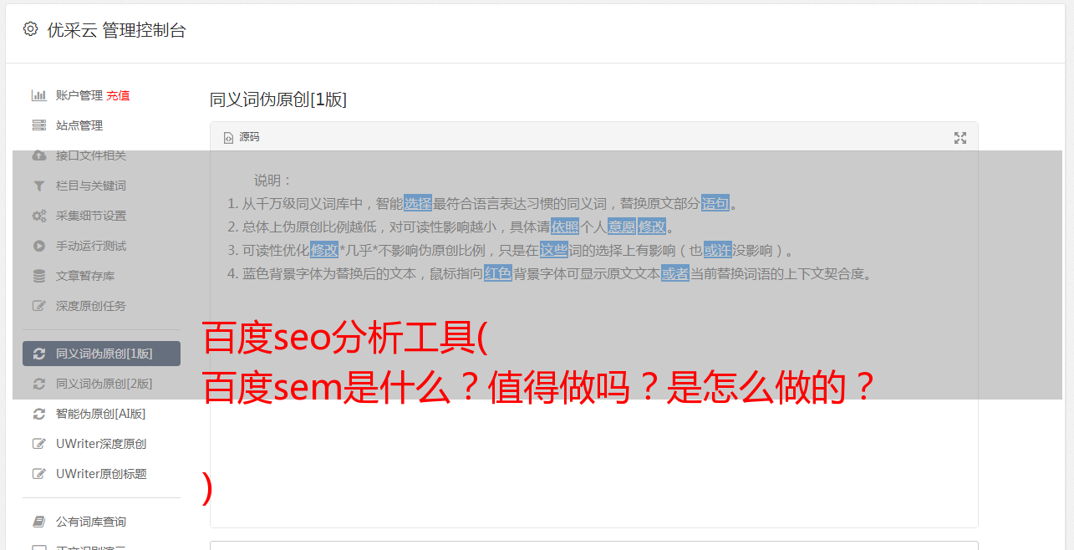
Task: Click highlighted word 选择 in the editor
Action: [x=418, y=203]
